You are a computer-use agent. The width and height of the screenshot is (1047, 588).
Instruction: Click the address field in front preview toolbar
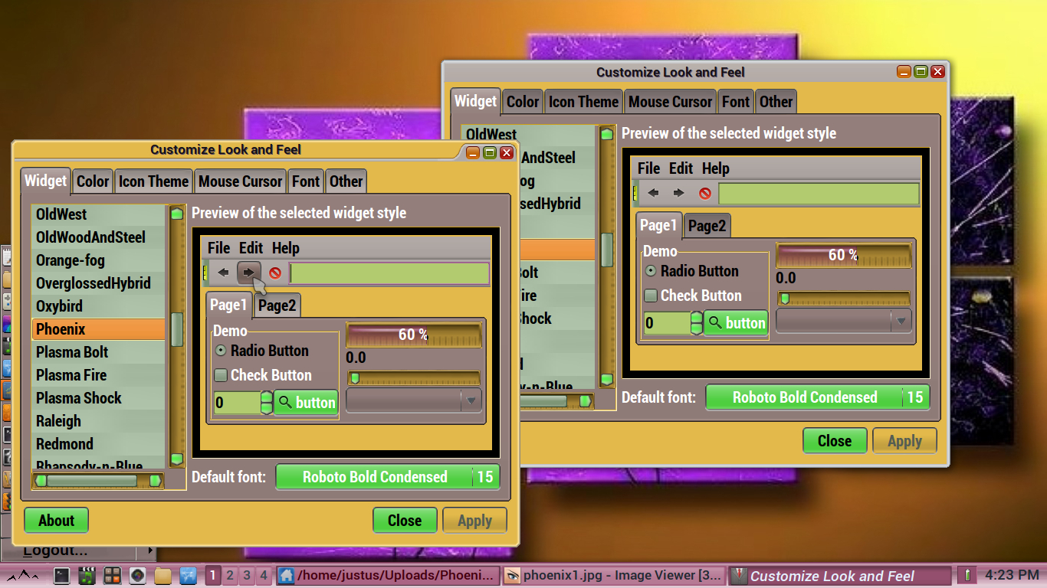point(389,273)
